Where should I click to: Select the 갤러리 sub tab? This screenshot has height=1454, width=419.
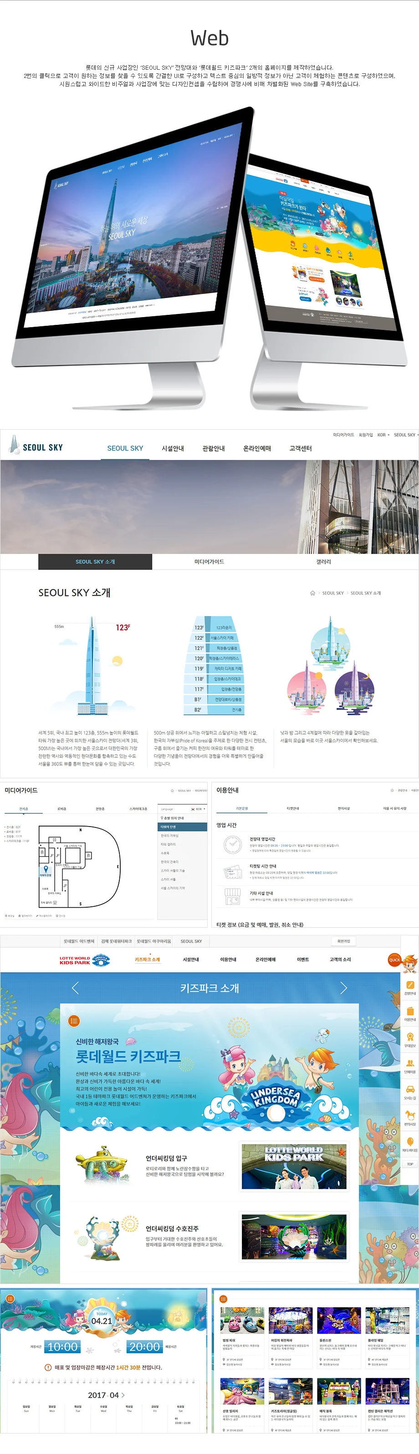(324, 562)
